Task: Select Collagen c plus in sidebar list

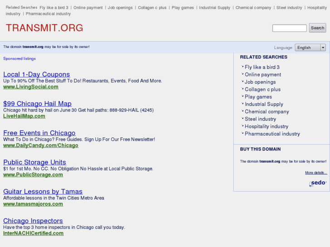Action: pyautogui.click(x=263, y=89)
